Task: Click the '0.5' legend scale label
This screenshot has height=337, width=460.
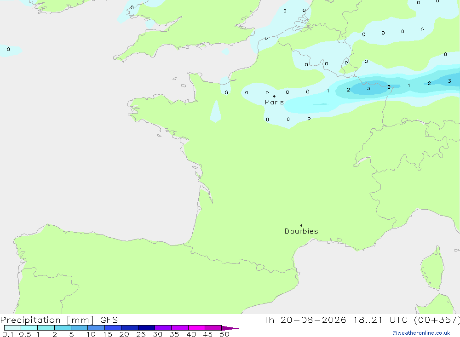Action: pyautogui.click(x=25, y=334)
